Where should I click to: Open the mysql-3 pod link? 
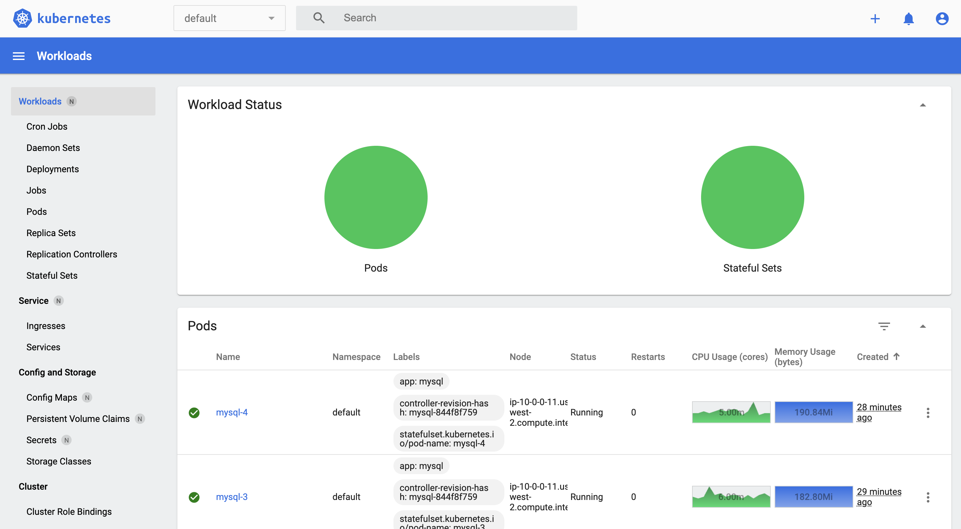coord(232,496)
